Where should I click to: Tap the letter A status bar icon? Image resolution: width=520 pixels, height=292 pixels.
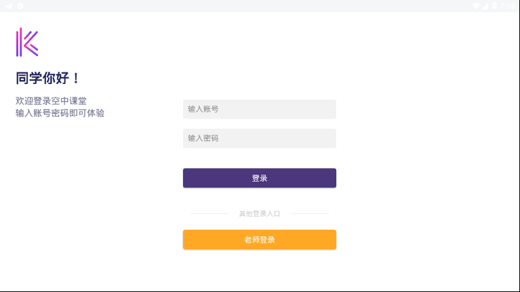tap(20, 5)
